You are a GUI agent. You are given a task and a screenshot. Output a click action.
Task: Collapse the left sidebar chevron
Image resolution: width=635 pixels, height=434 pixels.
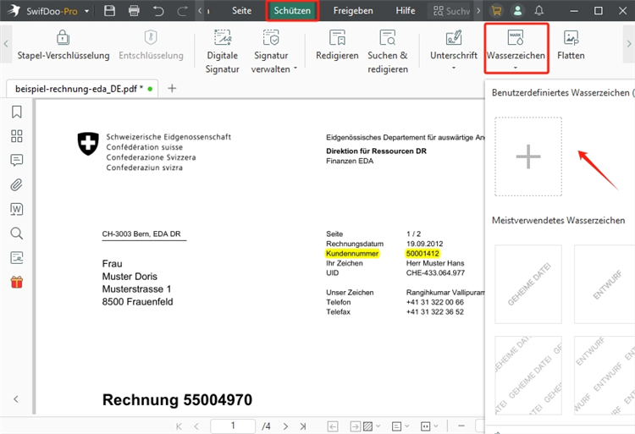(16, 399)
